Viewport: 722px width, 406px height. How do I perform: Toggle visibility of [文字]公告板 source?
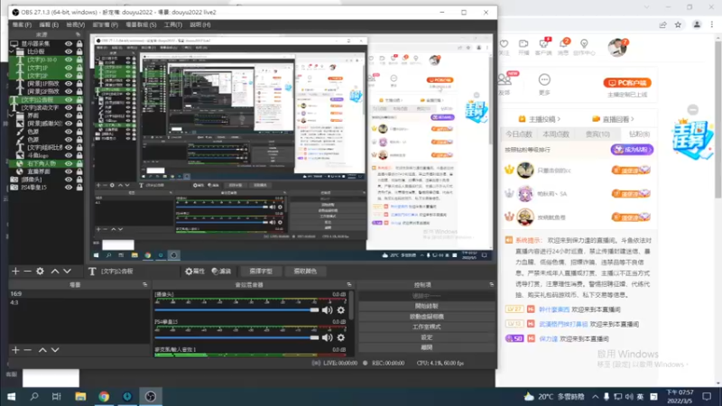[69, 99]
